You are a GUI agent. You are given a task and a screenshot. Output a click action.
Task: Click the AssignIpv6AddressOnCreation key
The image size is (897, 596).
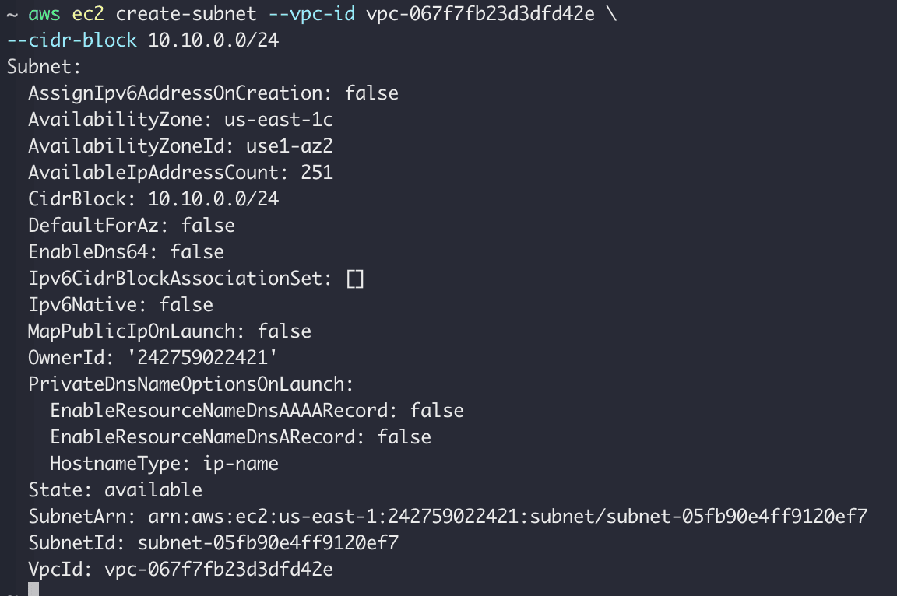[175, 93]
